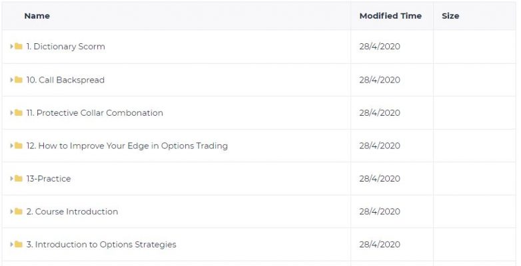Click the 12. How to Improve folder icon

click(x=19, y=146)
